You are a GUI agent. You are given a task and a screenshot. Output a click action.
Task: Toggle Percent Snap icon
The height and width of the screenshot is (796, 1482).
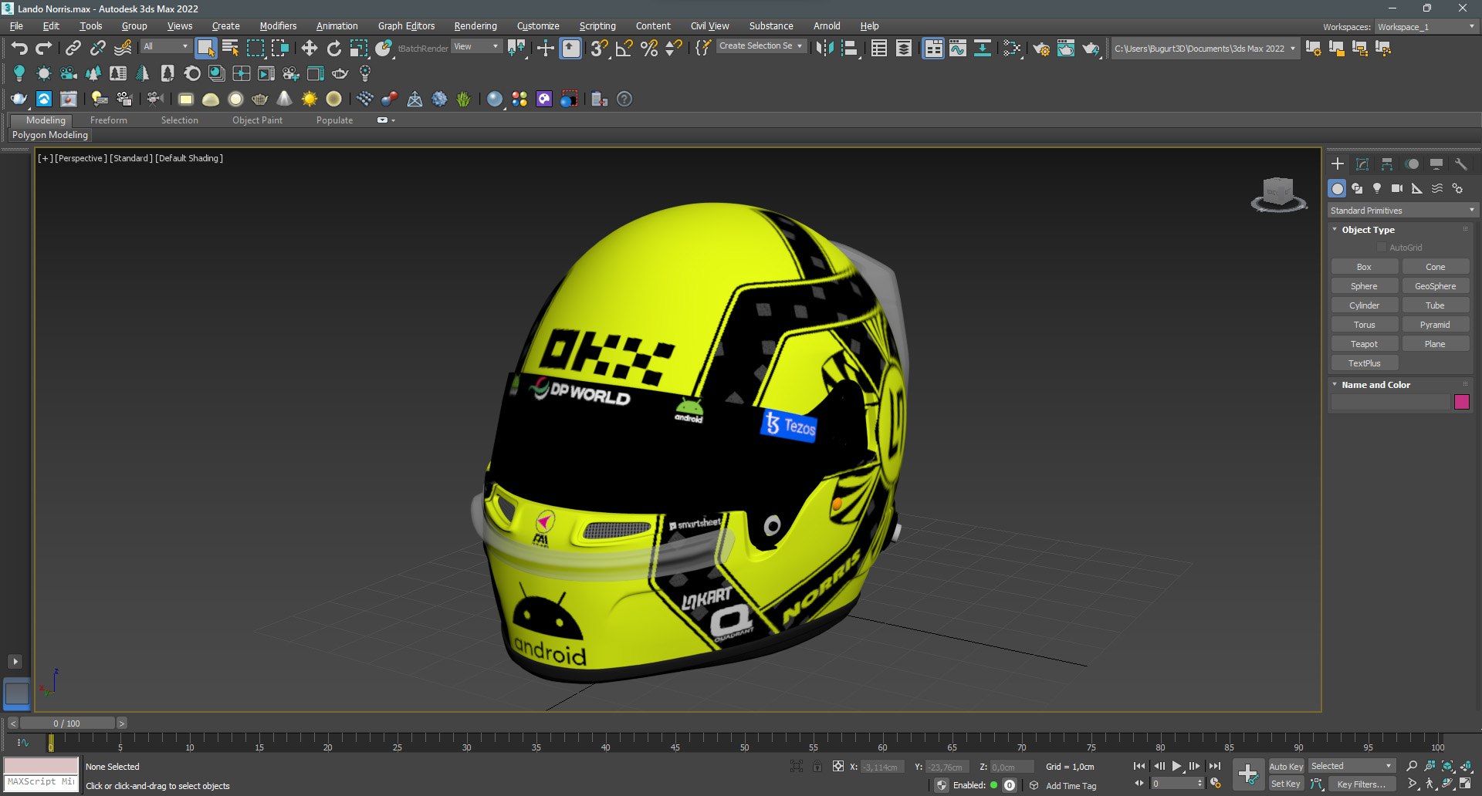[x=649, y=49]
